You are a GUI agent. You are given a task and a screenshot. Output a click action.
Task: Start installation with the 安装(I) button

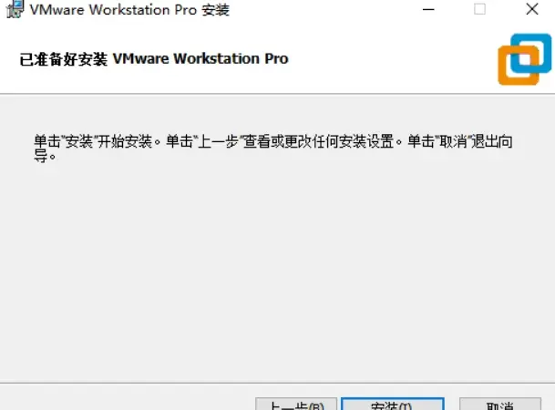392,405
